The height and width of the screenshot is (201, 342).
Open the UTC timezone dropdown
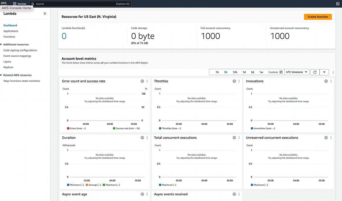click(296, 72)
